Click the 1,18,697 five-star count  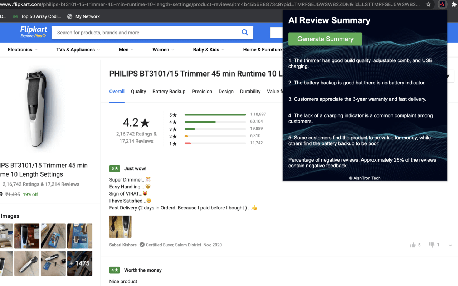[258, 114]
